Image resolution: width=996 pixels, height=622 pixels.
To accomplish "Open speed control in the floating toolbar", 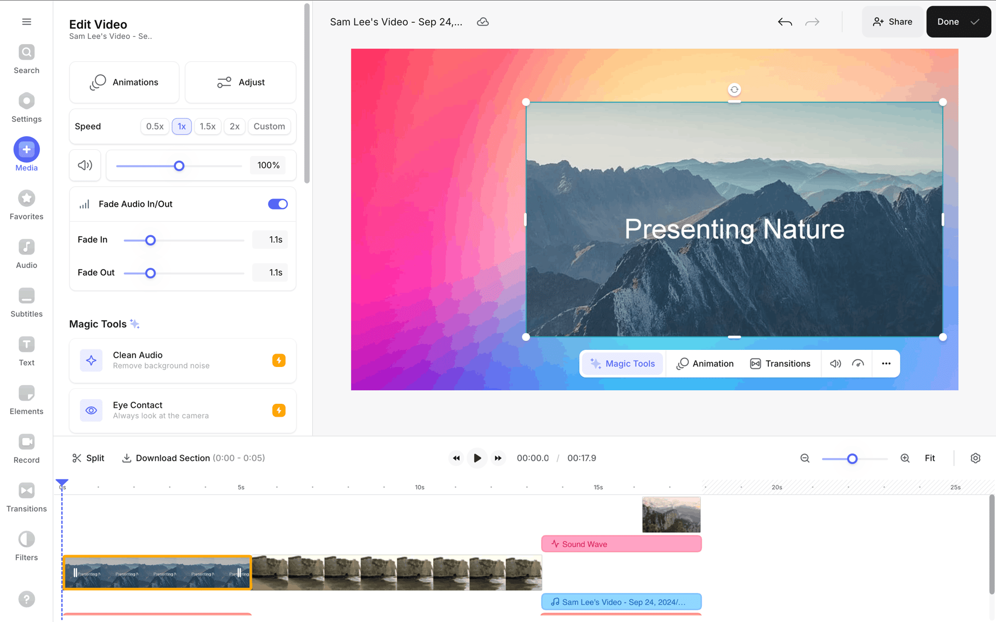I will (858, 364).
